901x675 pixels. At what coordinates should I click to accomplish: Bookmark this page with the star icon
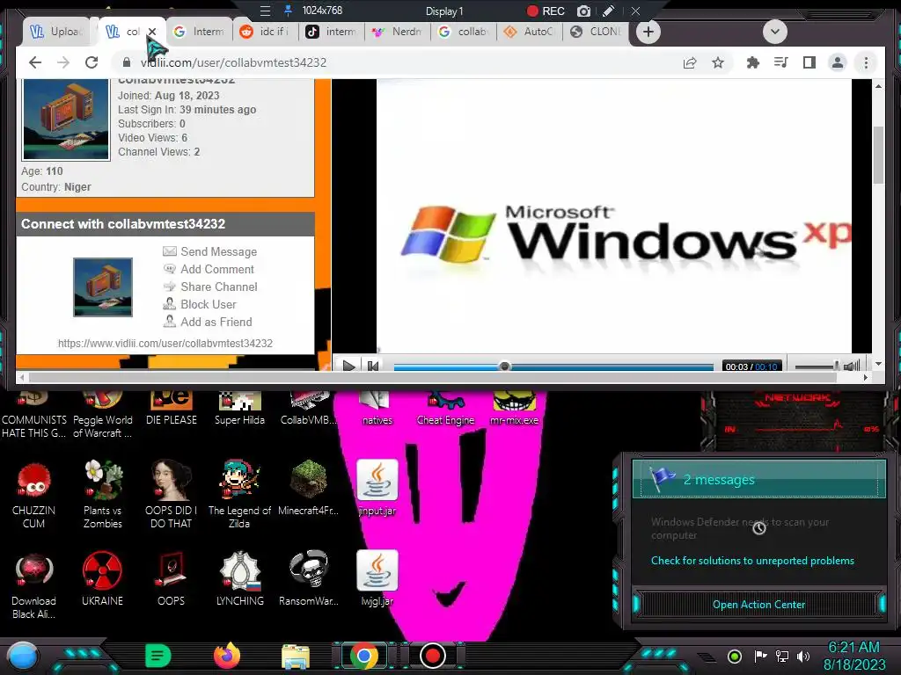pos(718,62)
